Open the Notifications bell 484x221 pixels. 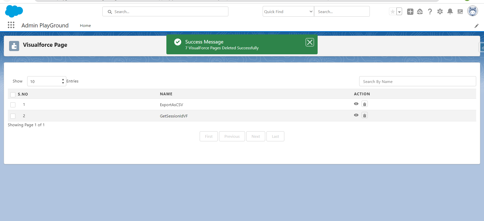tap(450, 12)
